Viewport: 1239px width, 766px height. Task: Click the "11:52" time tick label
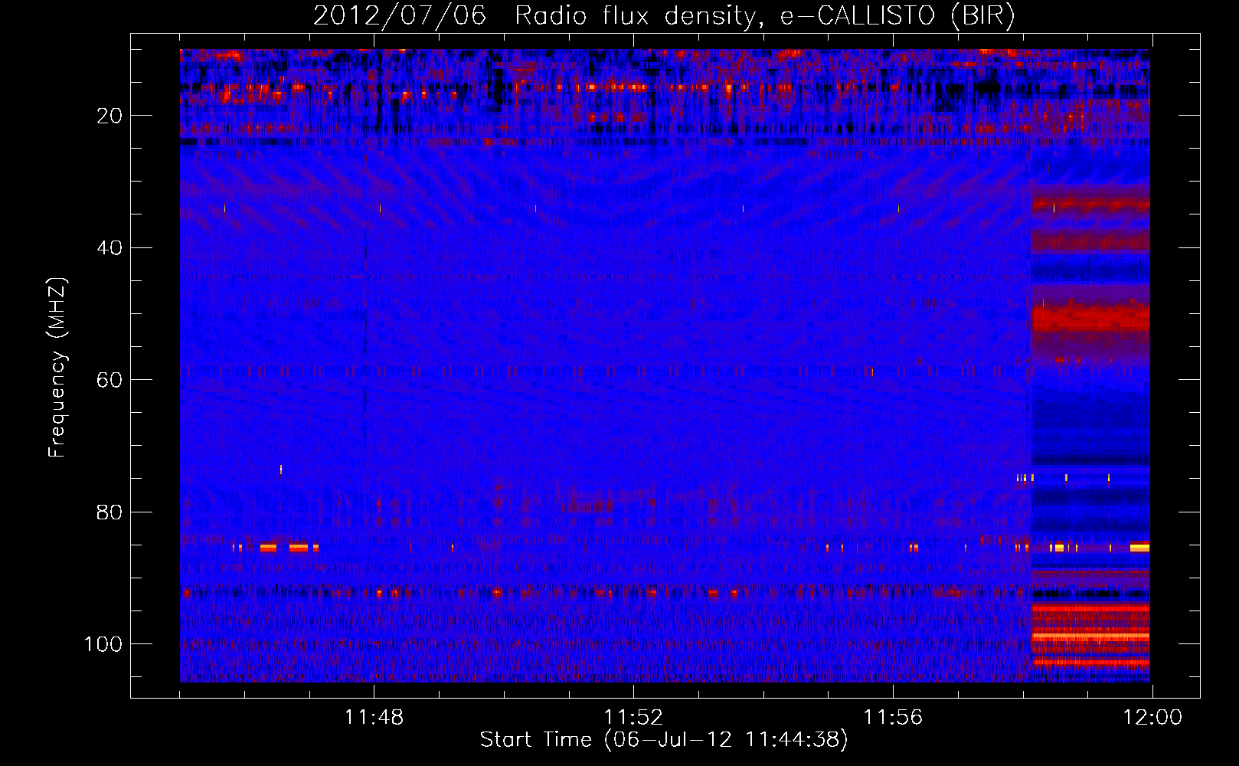point(633,718)
